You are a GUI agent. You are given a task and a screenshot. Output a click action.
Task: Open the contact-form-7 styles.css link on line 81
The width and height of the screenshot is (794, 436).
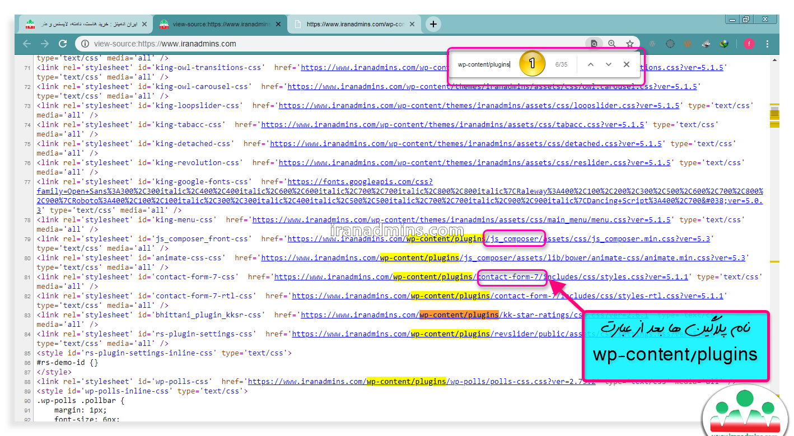point(481,276)
